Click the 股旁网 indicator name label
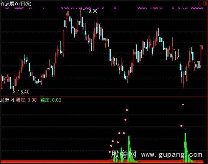 pyautogui.click(x=7, y=100)
